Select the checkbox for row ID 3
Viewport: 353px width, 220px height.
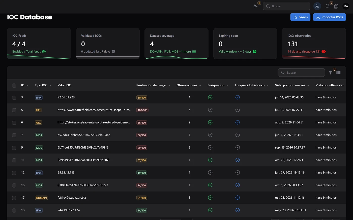[14, 98]
